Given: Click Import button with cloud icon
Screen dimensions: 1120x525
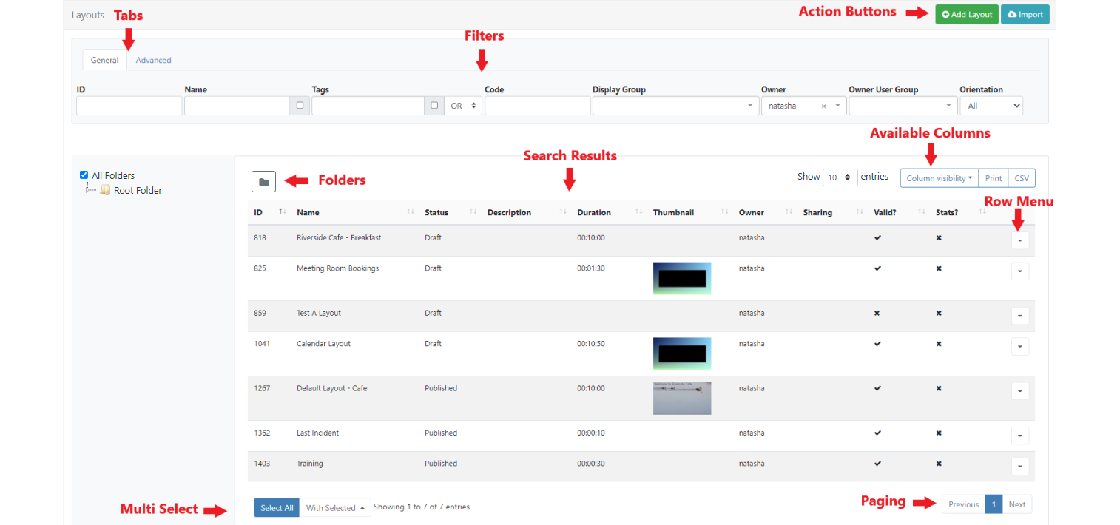Looking at the screenshot, I should click(x=1025, y=15).
